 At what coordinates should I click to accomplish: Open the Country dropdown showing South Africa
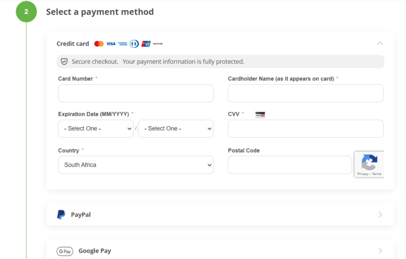point(135,165)
